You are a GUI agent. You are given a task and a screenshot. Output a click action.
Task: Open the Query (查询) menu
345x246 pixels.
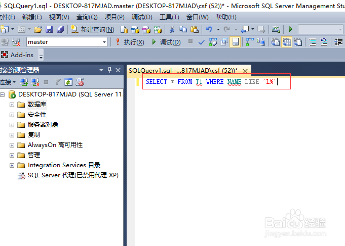87,17
